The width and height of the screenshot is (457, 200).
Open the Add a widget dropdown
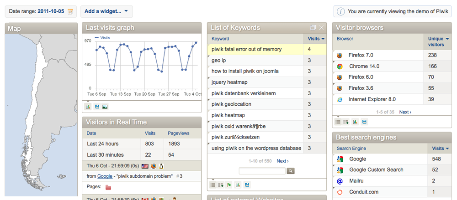click(106, 11)
